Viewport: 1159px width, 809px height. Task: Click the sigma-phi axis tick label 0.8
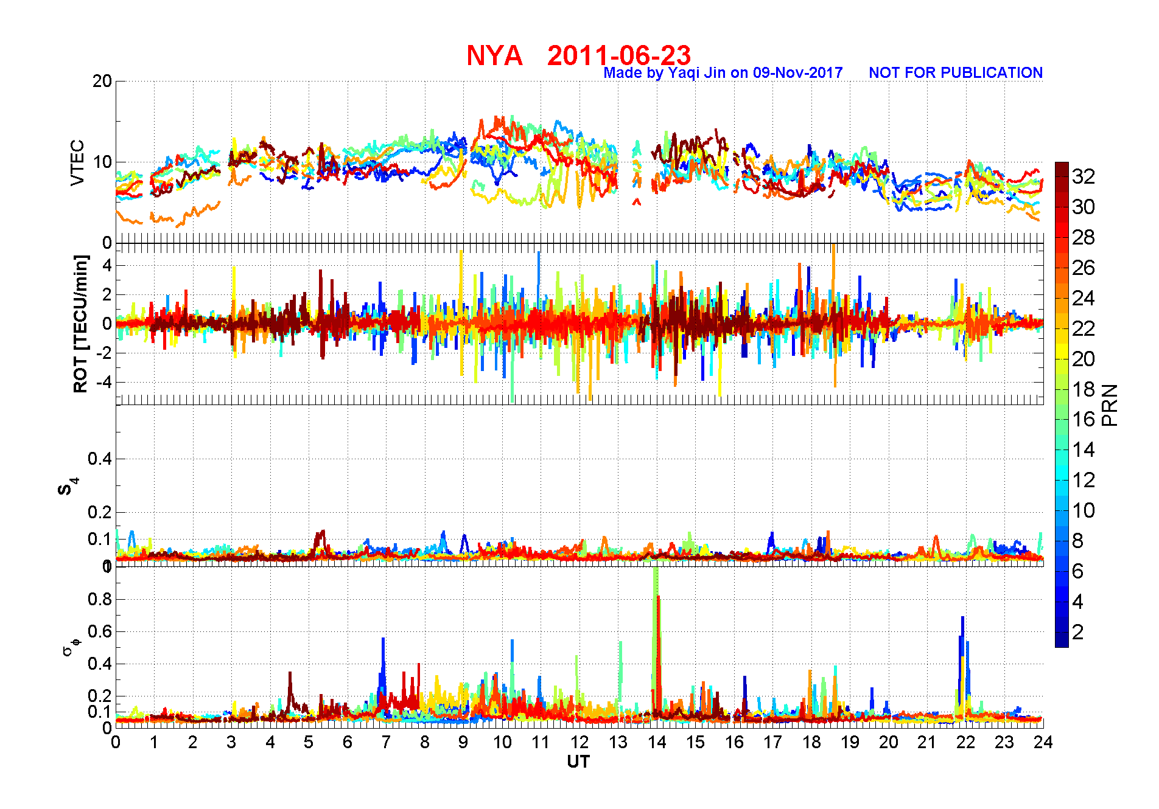tap(99, 599)
